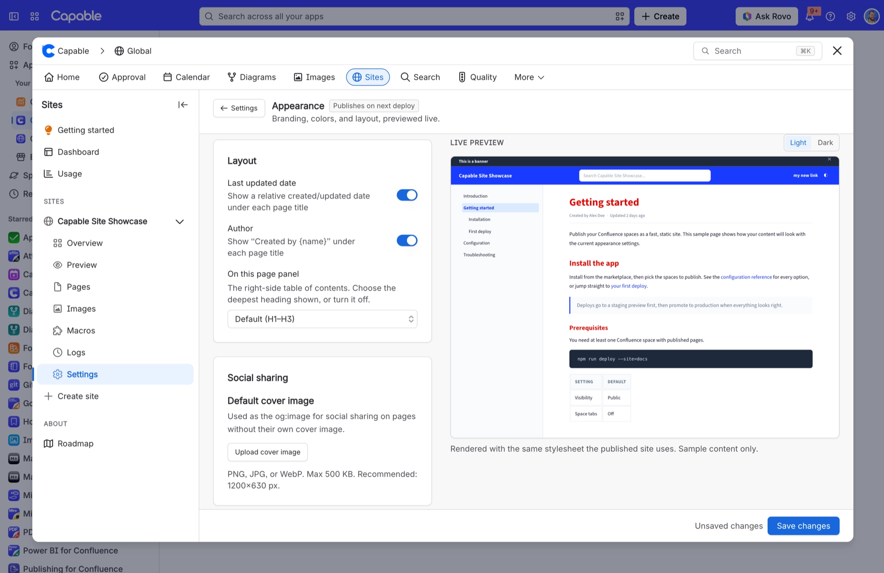This screenshot has height=573, width=884.
Task: Collapse Capable Site Showcase tree
Action: [x=179, y=222]
